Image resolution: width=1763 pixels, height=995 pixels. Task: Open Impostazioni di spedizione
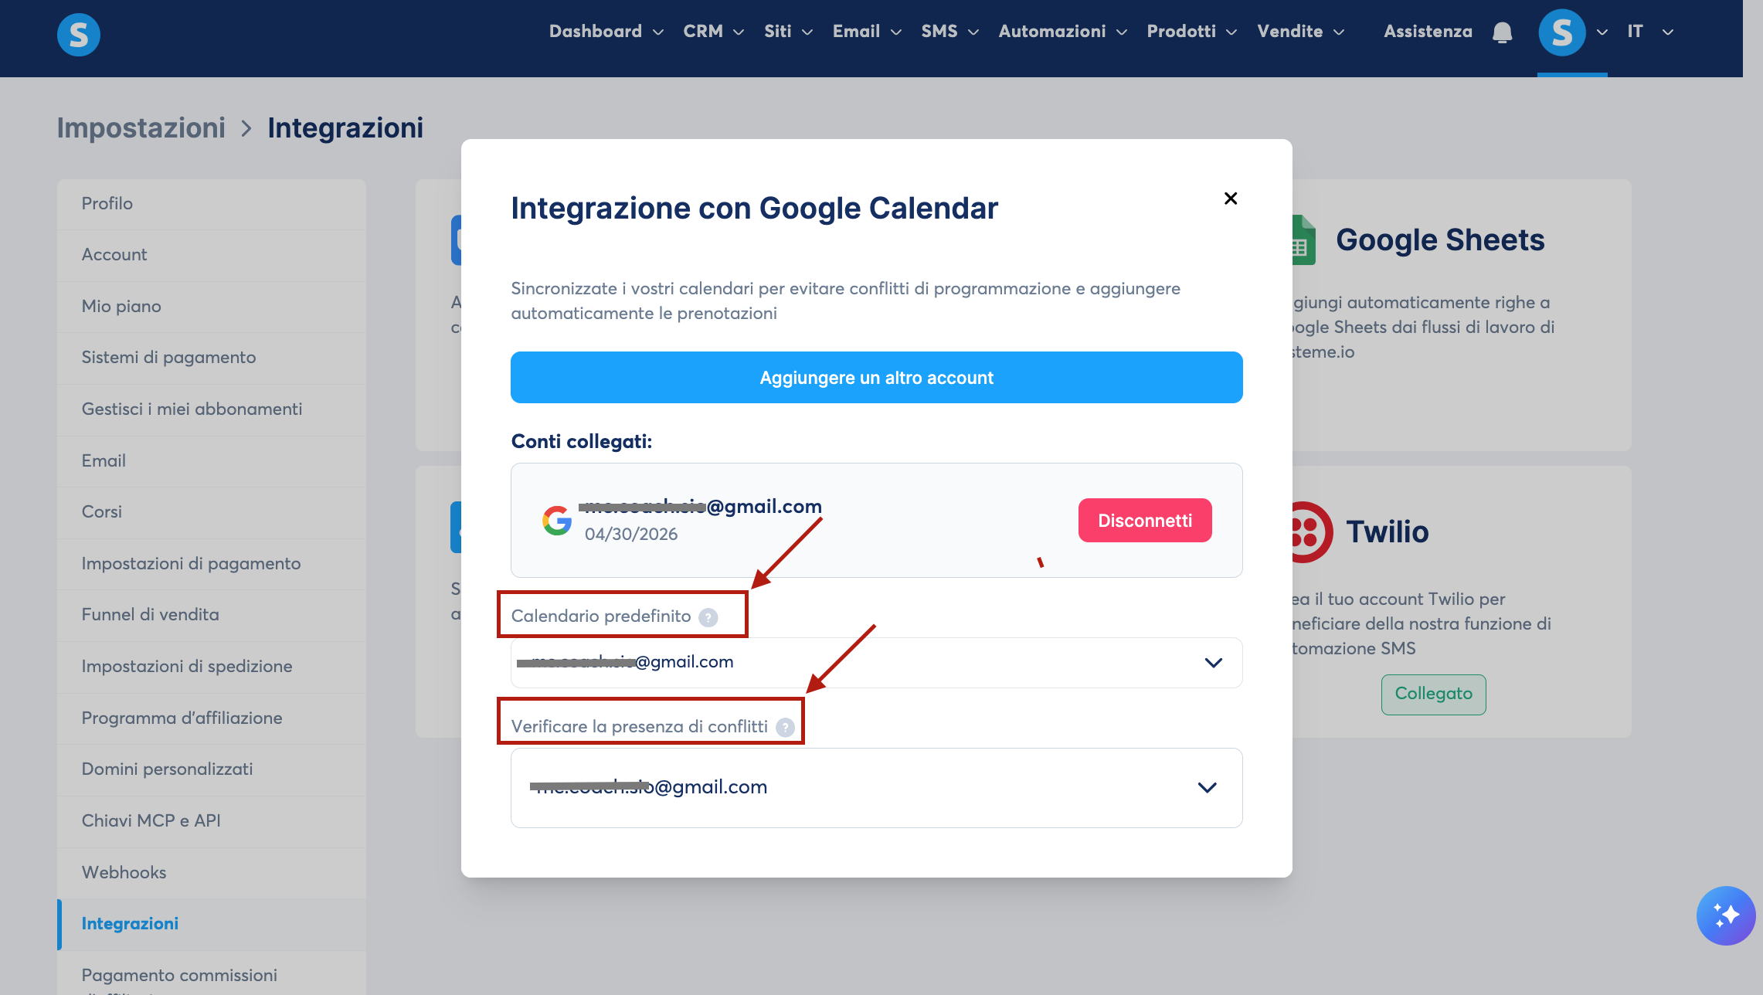coord(212,667)
